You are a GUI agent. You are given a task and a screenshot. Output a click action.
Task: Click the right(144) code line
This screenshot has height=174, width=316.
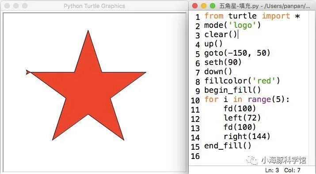(247, 136)
